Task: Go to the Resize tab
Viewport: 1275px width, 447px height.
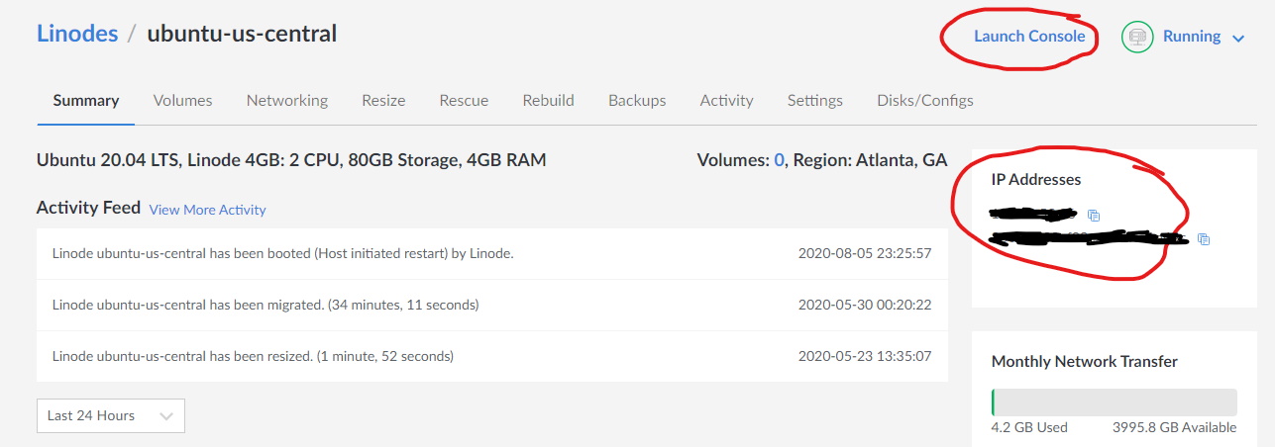Action: pyautogui.click(x=383, y=101)
